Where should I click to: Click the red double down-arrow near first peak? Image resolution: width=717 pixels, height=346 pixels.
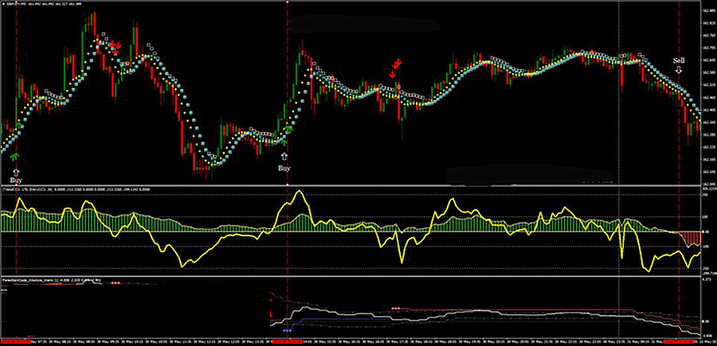pos(115,45)
